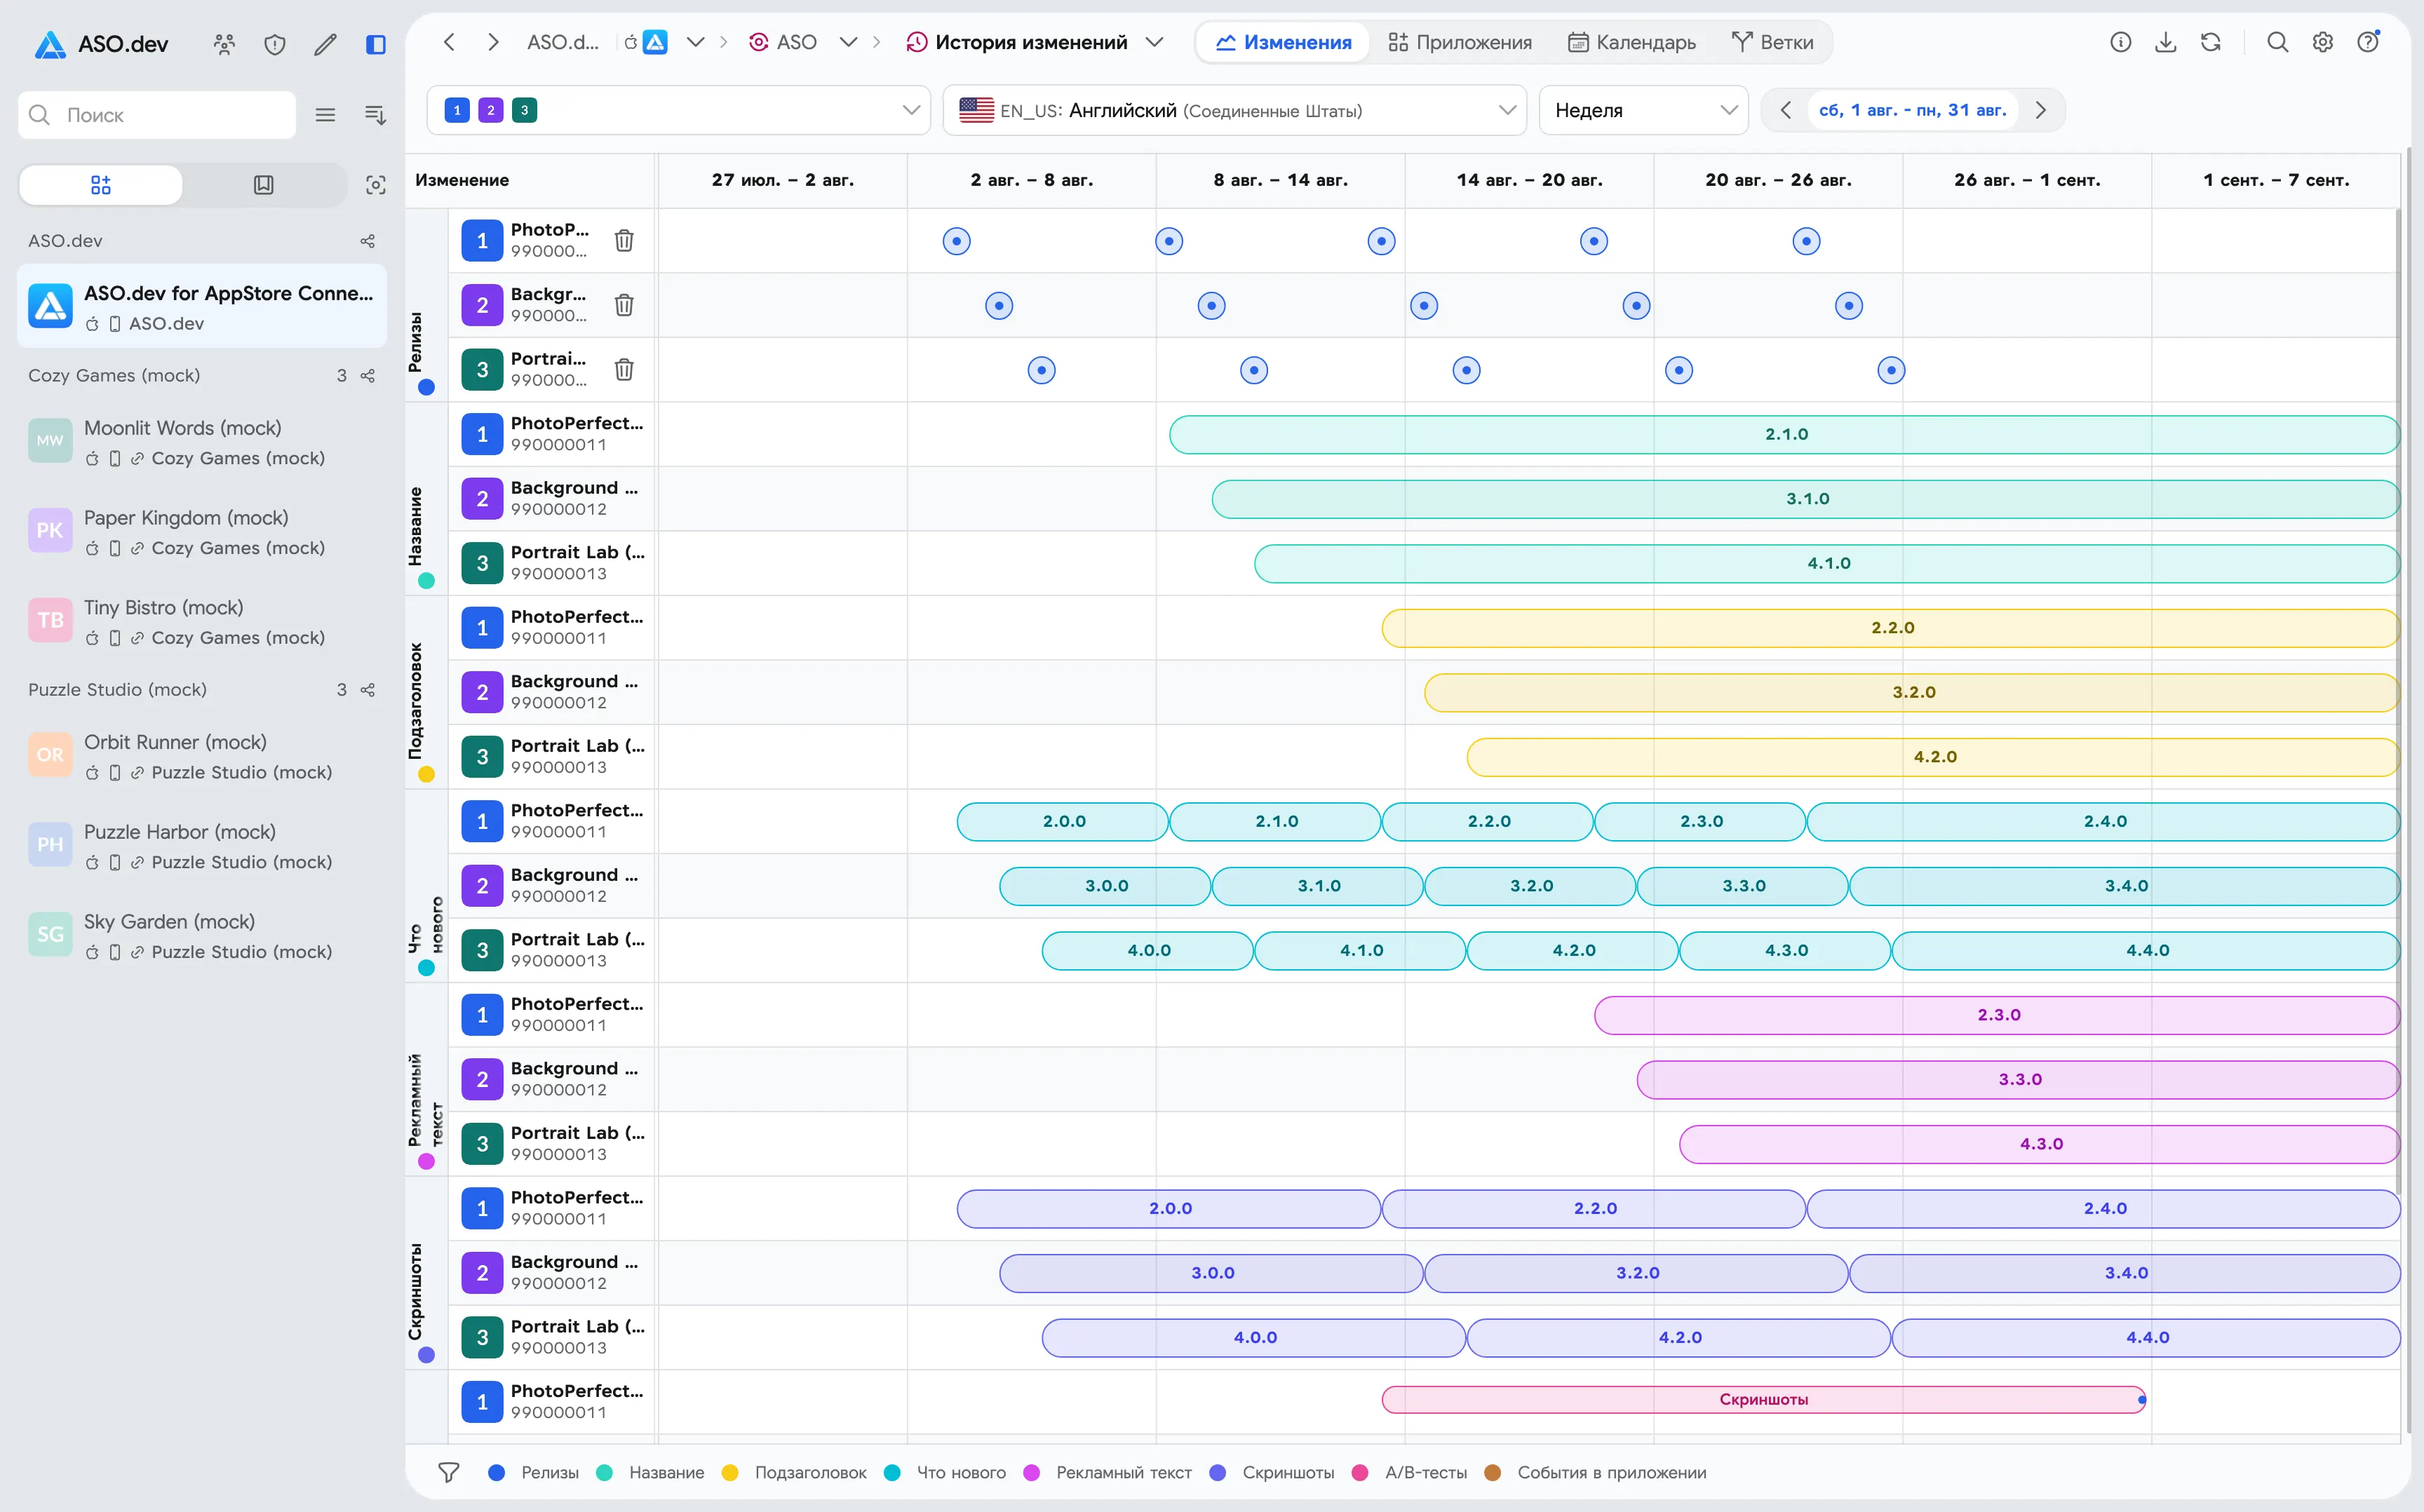Expand the История изменений breadcrumb dropdown

(1155, 42)
